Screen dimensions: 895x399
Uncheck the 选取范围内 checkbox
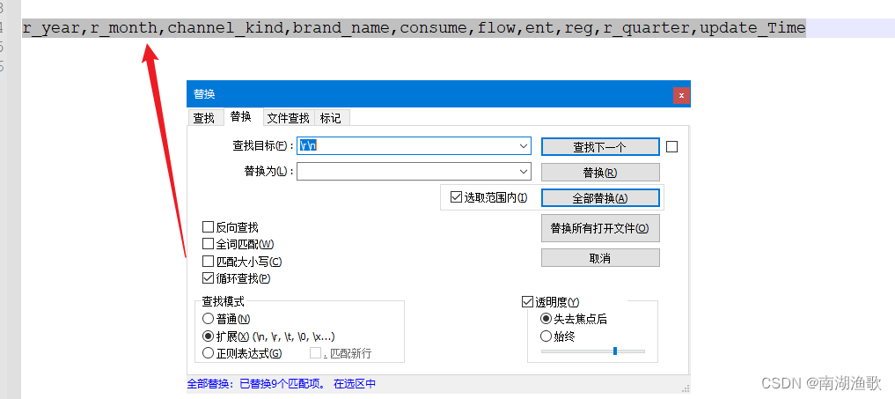[456, 198]
